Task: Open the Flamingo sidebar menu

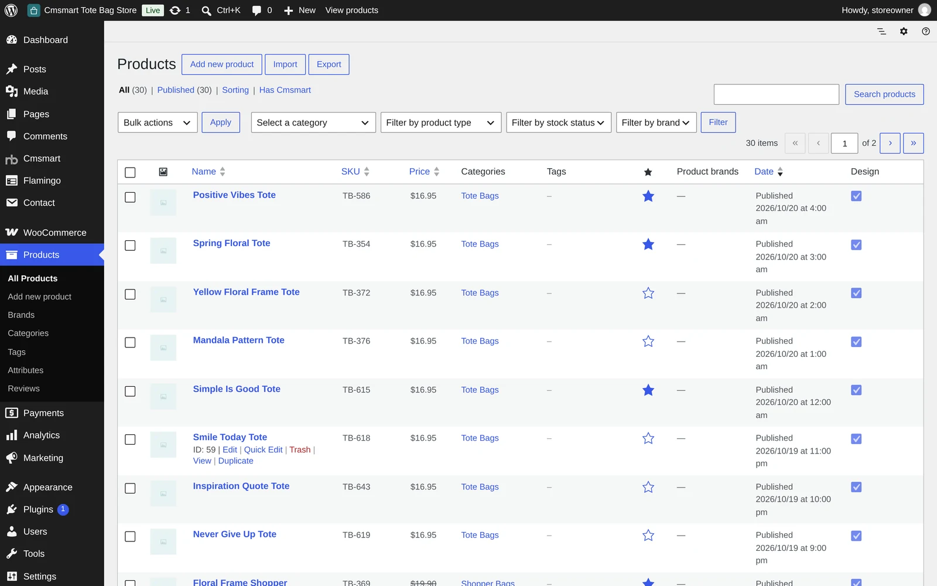Action: point(52,180)
